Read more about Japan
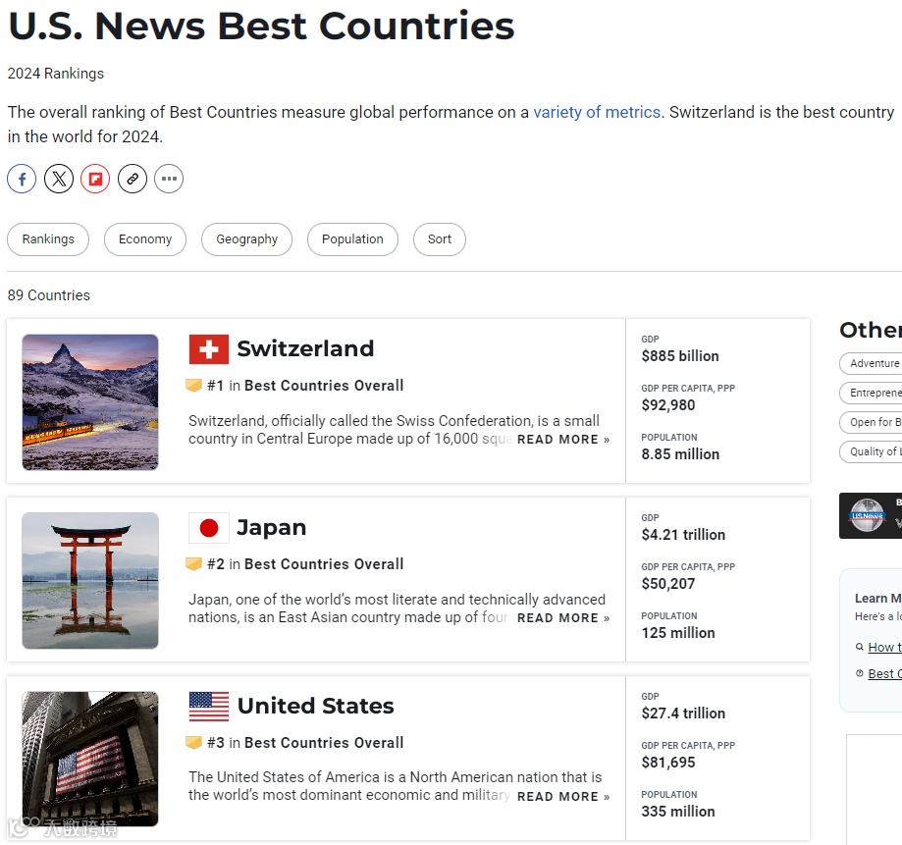The height and width of the screenshot is (845, 902). coord(563,618)
